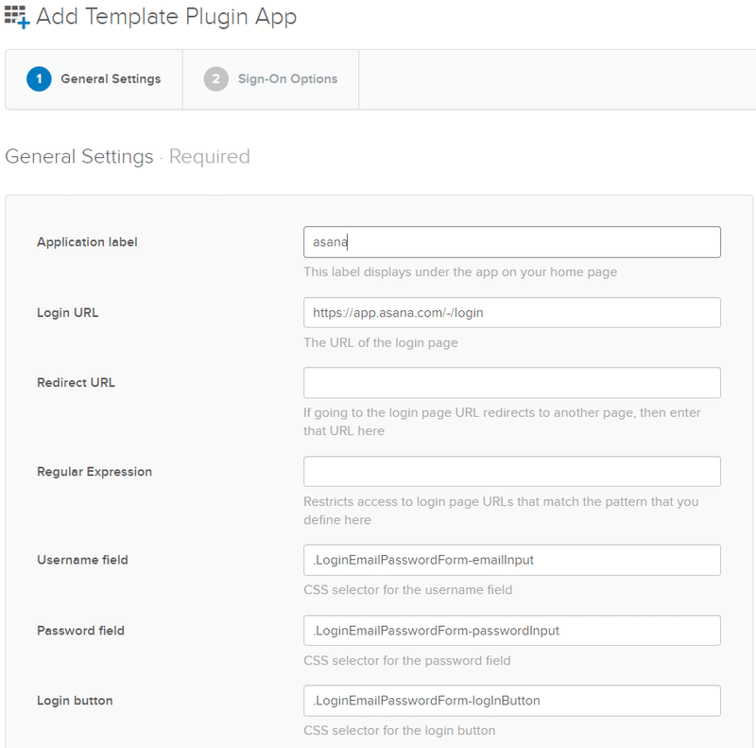The image size is (756, 748).
Task: Switch to Sign-On Options tab
Action: [287, 79]
